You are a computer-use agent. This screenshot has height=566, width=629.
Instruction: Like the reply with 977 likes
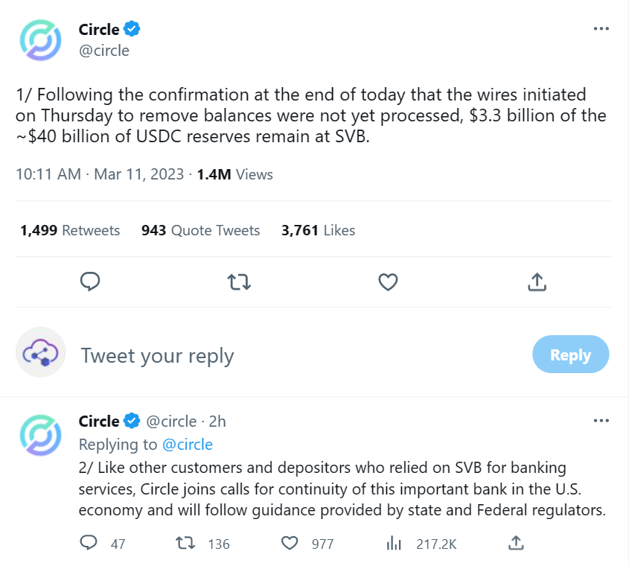click(x=290, y=543)
